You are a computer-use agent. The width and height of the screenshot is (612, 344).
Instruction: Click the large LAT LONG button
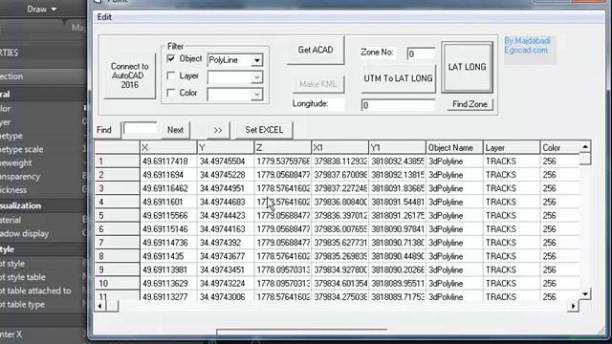468,68
